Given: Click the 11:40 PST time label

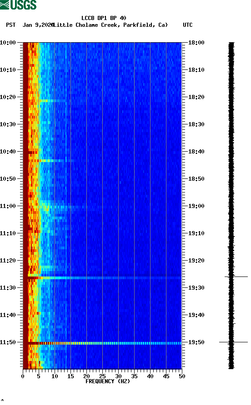Looking at the screenshot, I should (x=8, y=315).
